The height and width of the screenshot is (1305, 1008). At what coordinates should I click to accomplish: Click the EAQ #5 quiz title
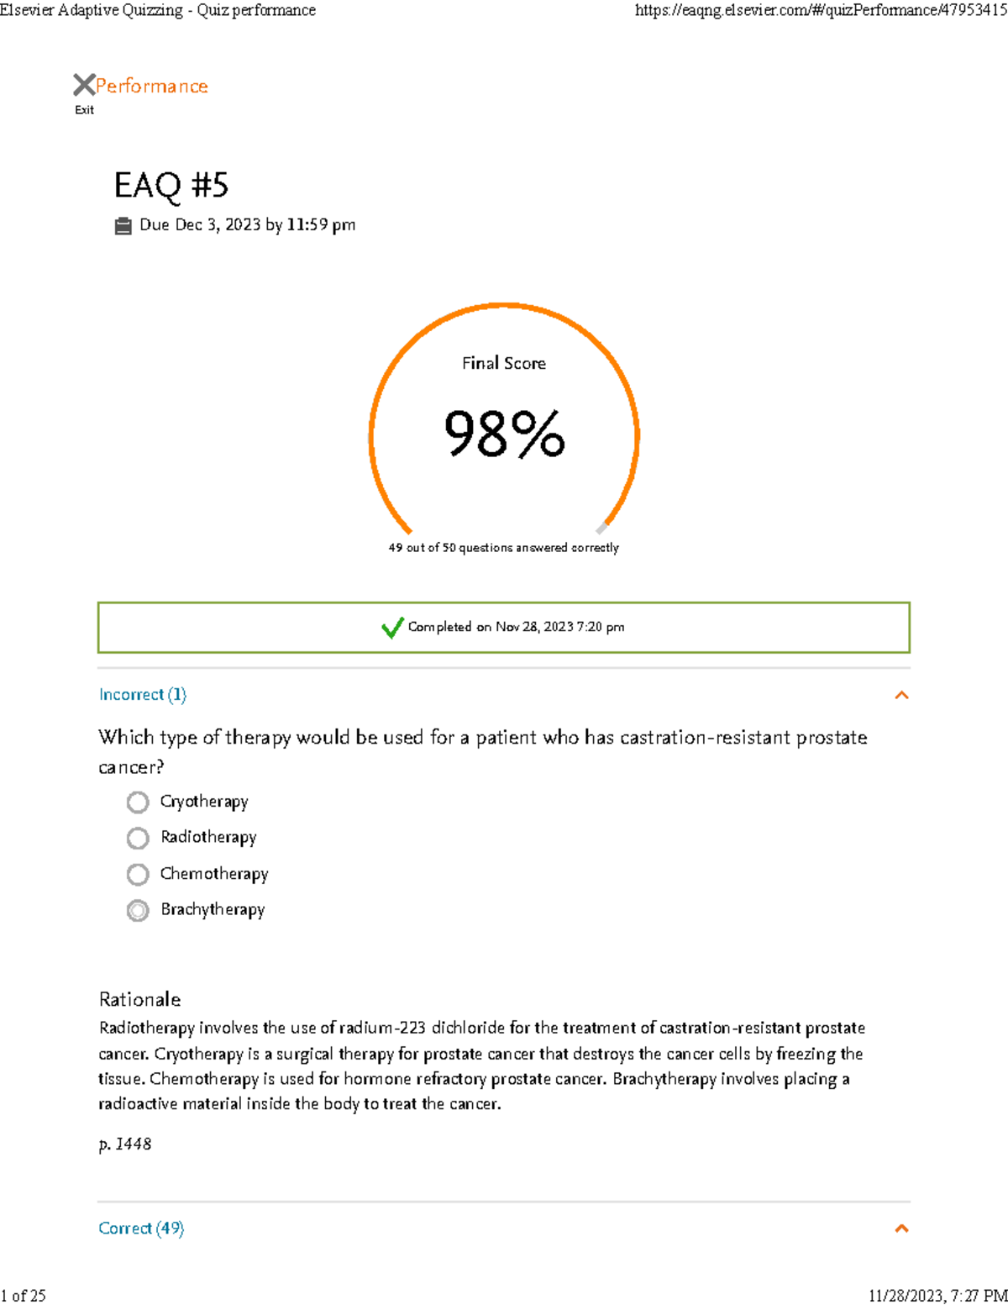tap(173, 187)
